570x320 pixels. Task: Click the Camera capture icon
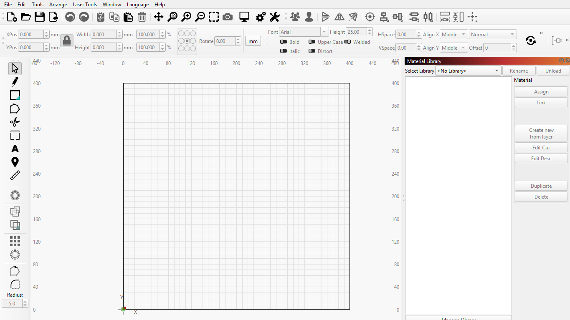(228, 17)
